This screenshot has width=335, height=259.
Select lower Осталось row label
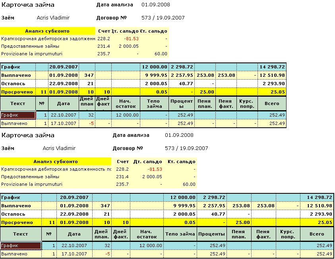pos(13,214)
